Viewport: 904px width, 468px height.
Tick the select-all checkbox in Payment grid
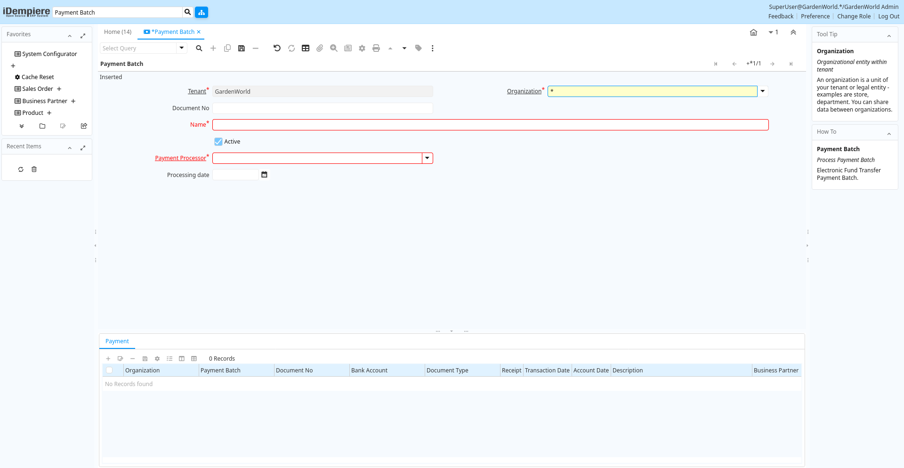[109, 371]
